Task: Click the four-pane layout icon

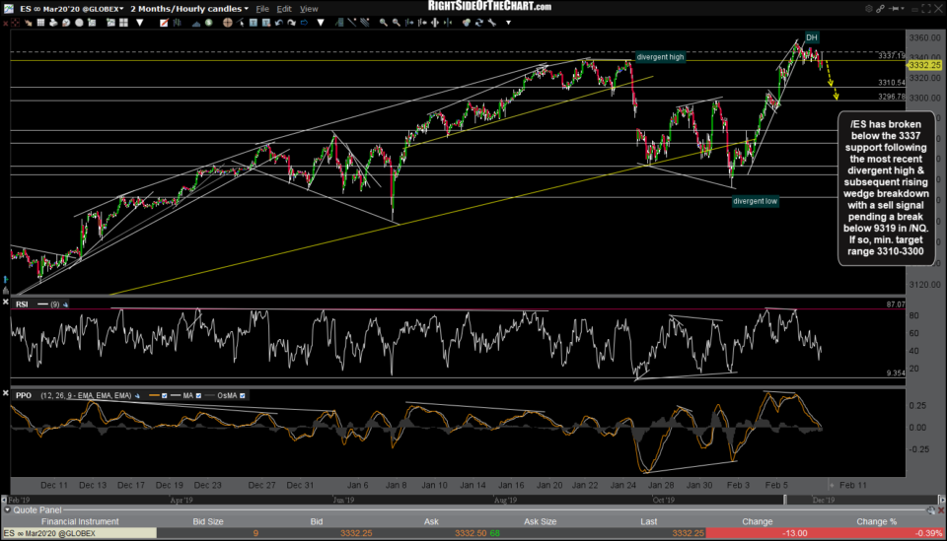Action: pyautogui.click(x=124, y=23)
